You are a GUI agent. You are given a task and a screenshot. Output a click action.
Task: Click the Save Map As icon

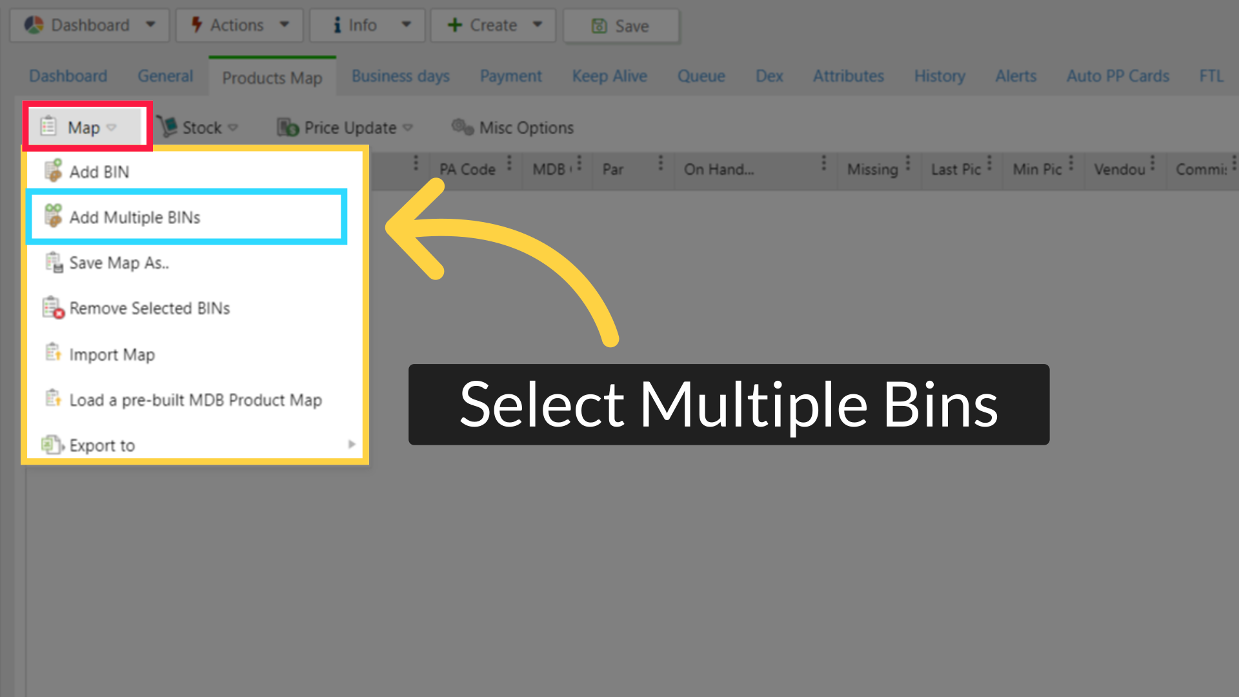(54, 262)
